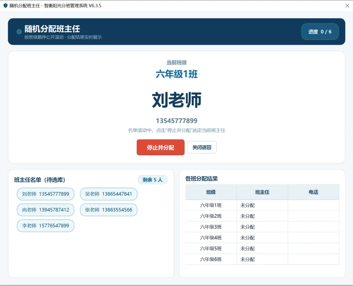
Task: Click 未分配 in the 六年级1班 row
Action: tap(247, 205)
